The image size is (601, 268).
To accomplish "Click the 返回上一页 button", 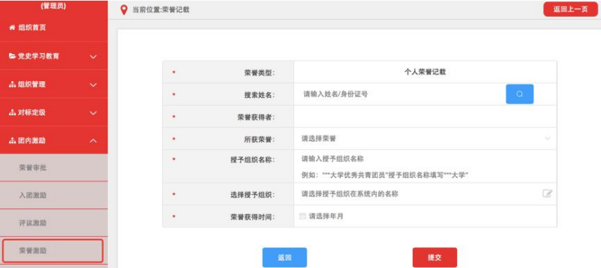I will (x=570, y=10).
